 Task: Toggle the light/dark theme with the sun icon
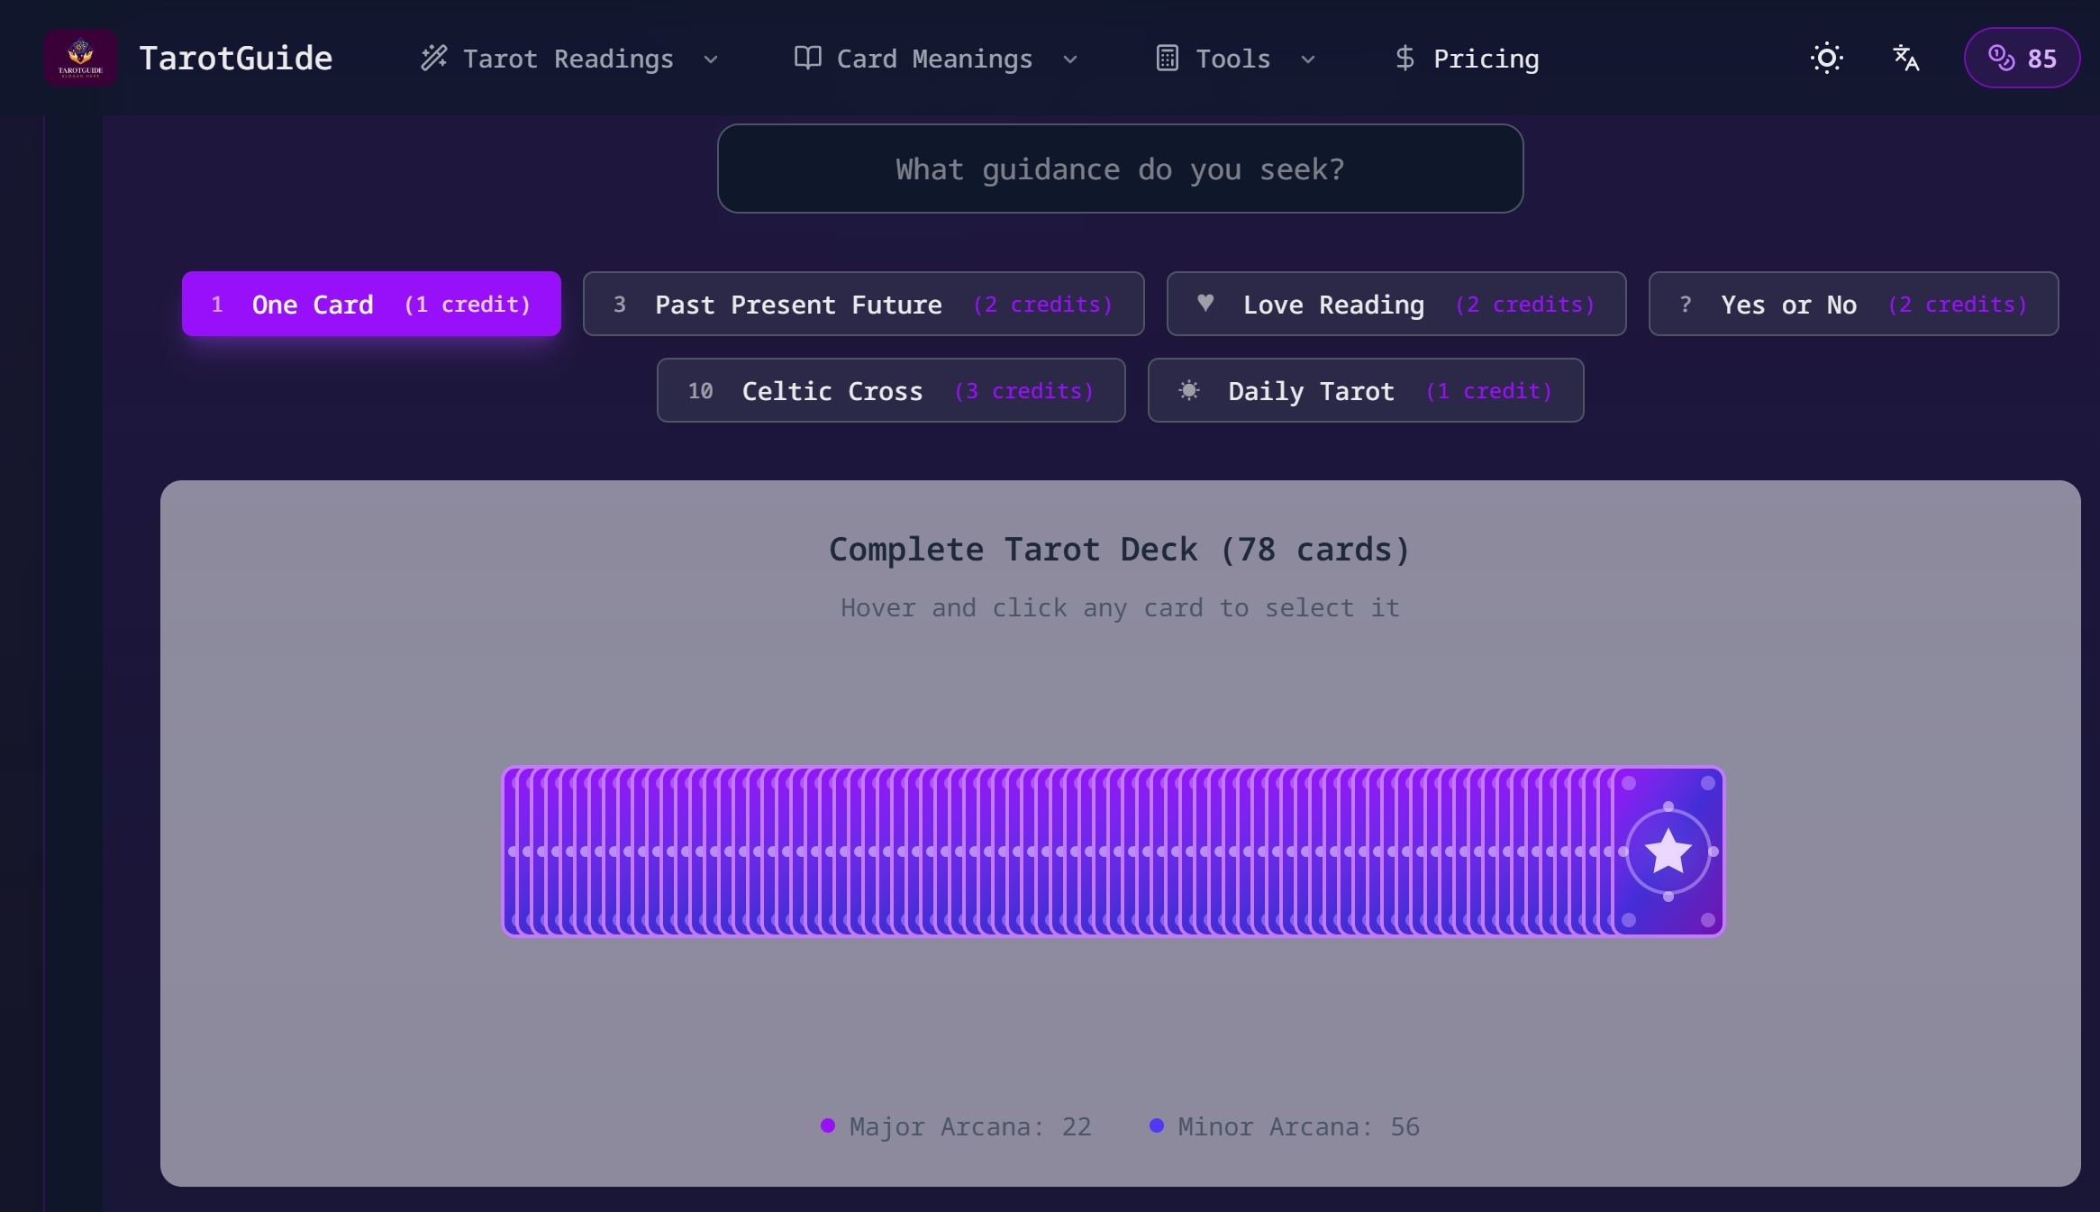coord(1825,58)
